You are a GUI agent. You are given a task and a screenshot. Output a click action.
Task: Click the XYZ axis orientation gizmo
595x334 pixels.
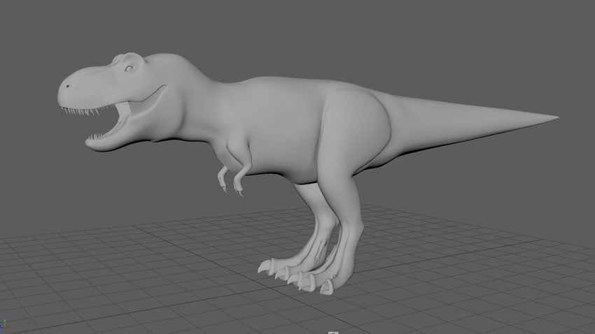pyautogui.click(x=4, y=325)
